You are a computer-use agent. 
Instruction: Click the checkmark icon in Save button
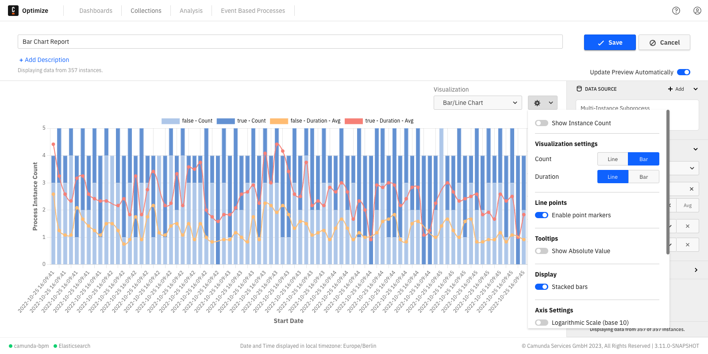click(x=601, y=43)
